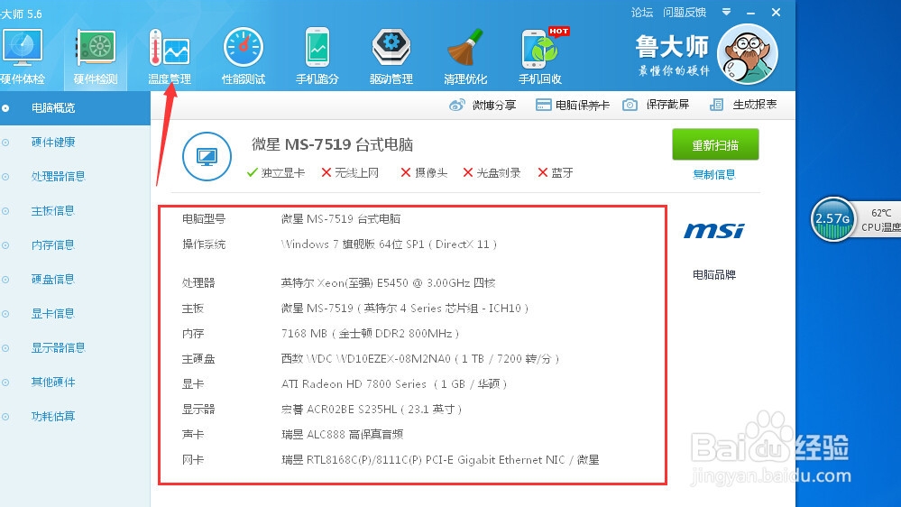Screen dimensions: 901x507
Task: Click Windows 7 旗舰版 operating system value
Action: 389,244
